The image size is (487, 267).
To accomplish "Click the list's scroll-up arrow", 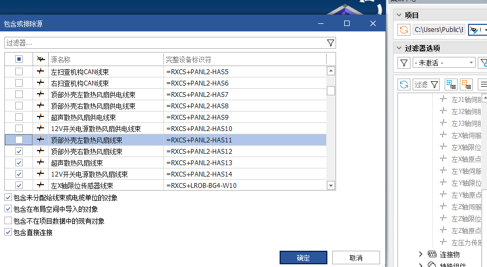I will click(331, 71).
